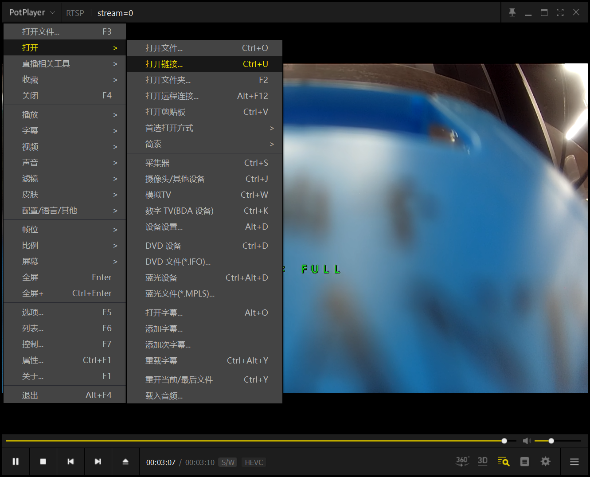Enable 3D video mode

pyautogui.click(x=482, y=461)
